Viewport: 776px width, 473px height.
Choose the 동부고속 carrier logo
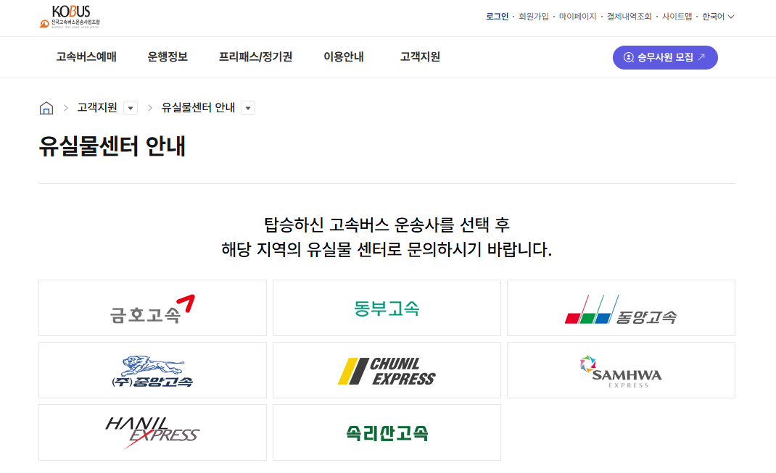(387, 307)
